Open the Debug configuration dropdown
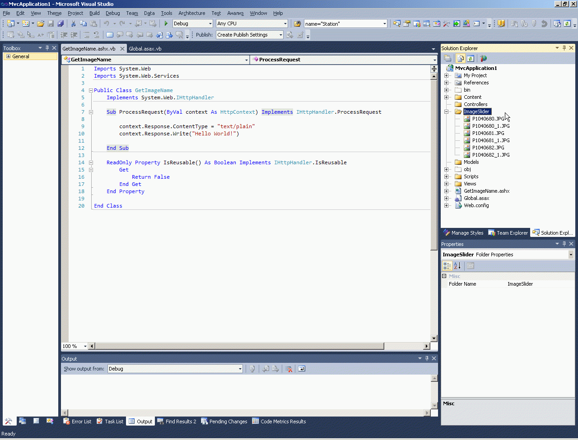The width and height of the screenshot is (578, 440). [x=210, y=23]
